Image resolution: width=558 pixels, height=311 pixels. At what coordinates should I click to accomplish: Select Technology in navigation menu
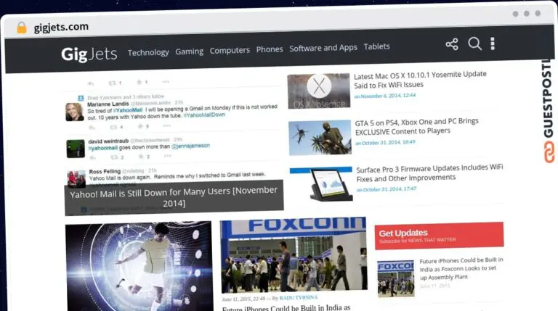[148, 51]
